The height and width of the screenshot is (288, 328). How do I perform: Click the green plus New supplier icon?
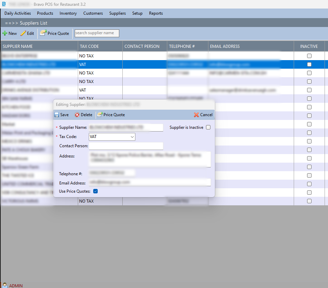coord(5,33)
